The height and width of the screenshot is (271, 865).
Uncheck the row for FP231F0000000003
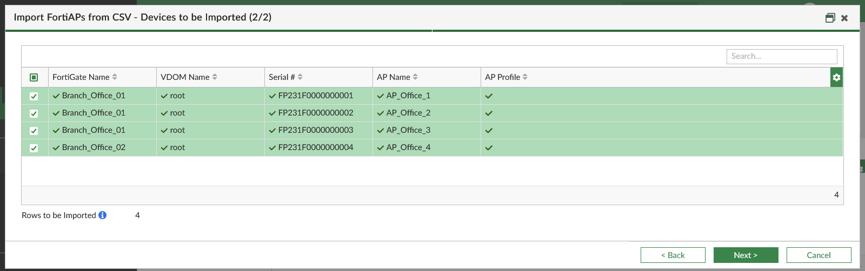pyautogui.click(x=34, y=131)
